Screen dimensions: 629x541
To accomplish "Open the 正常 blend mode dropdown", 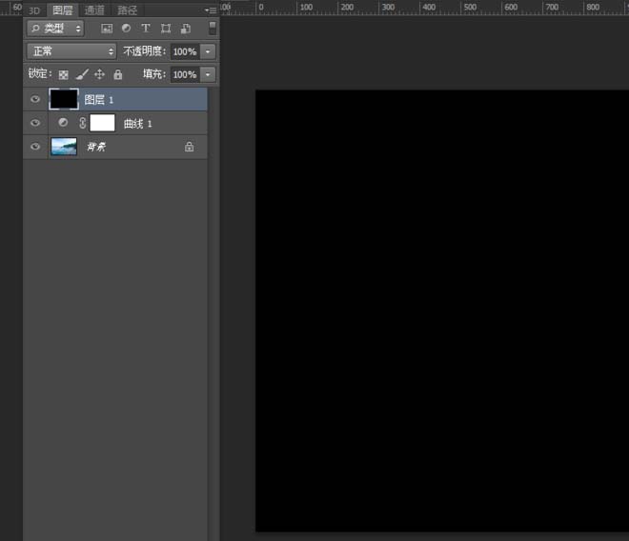I will pos(71,51).
